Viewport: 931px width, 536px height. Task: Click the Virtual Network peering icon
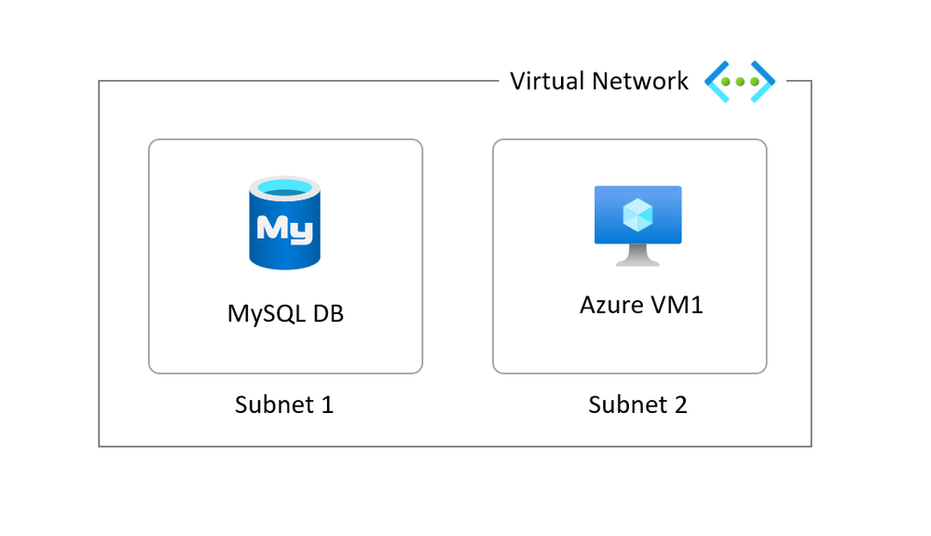(740, 81)
